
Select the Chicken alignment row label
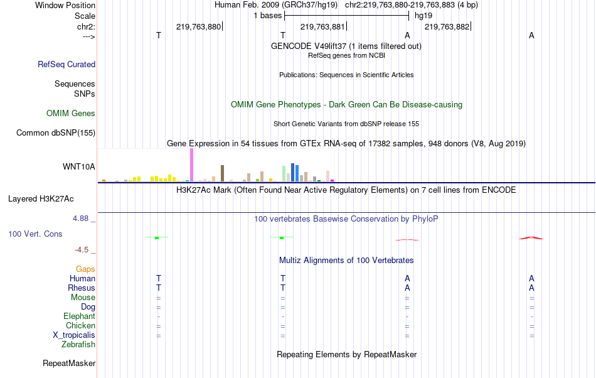tap(80, 325)
